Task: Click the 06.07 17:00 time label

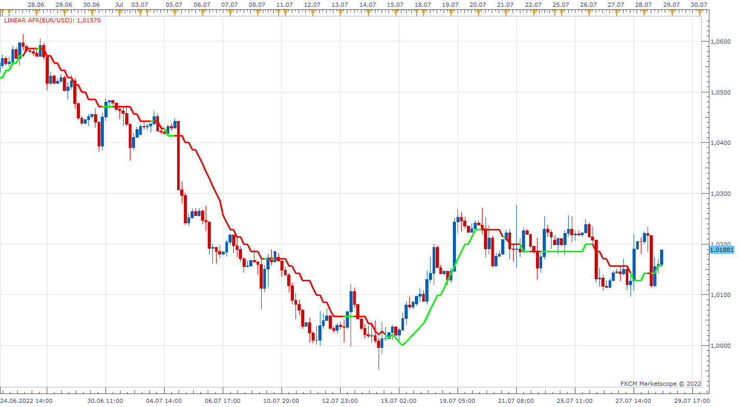Action: click(x=223, y=401)
